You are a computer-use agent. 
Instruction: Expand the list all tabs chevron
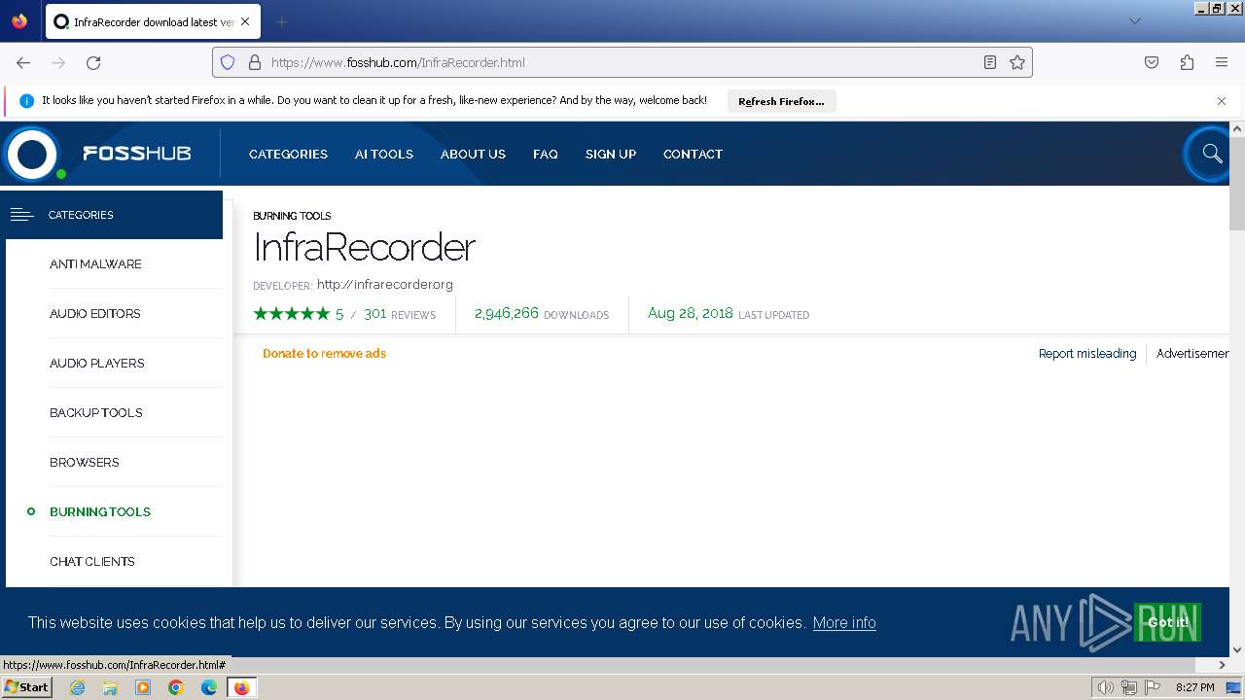pyautogui.click(x=1134, y=21)
